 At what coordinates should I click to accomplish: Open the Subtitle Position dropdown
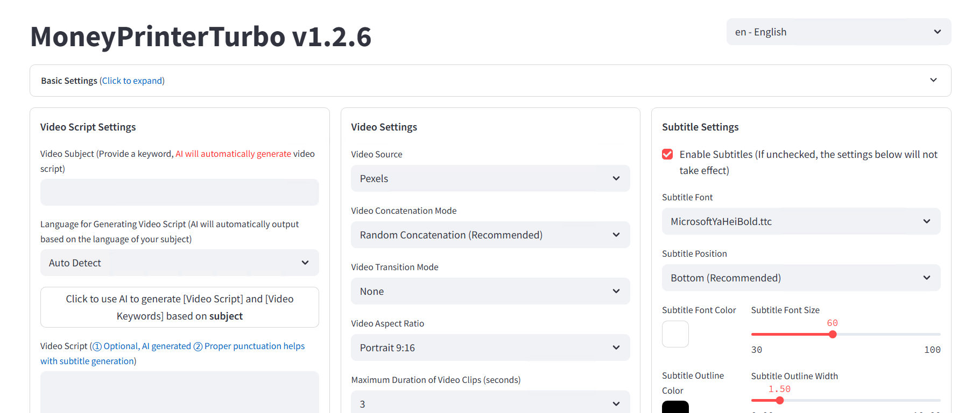pos(801,278)
